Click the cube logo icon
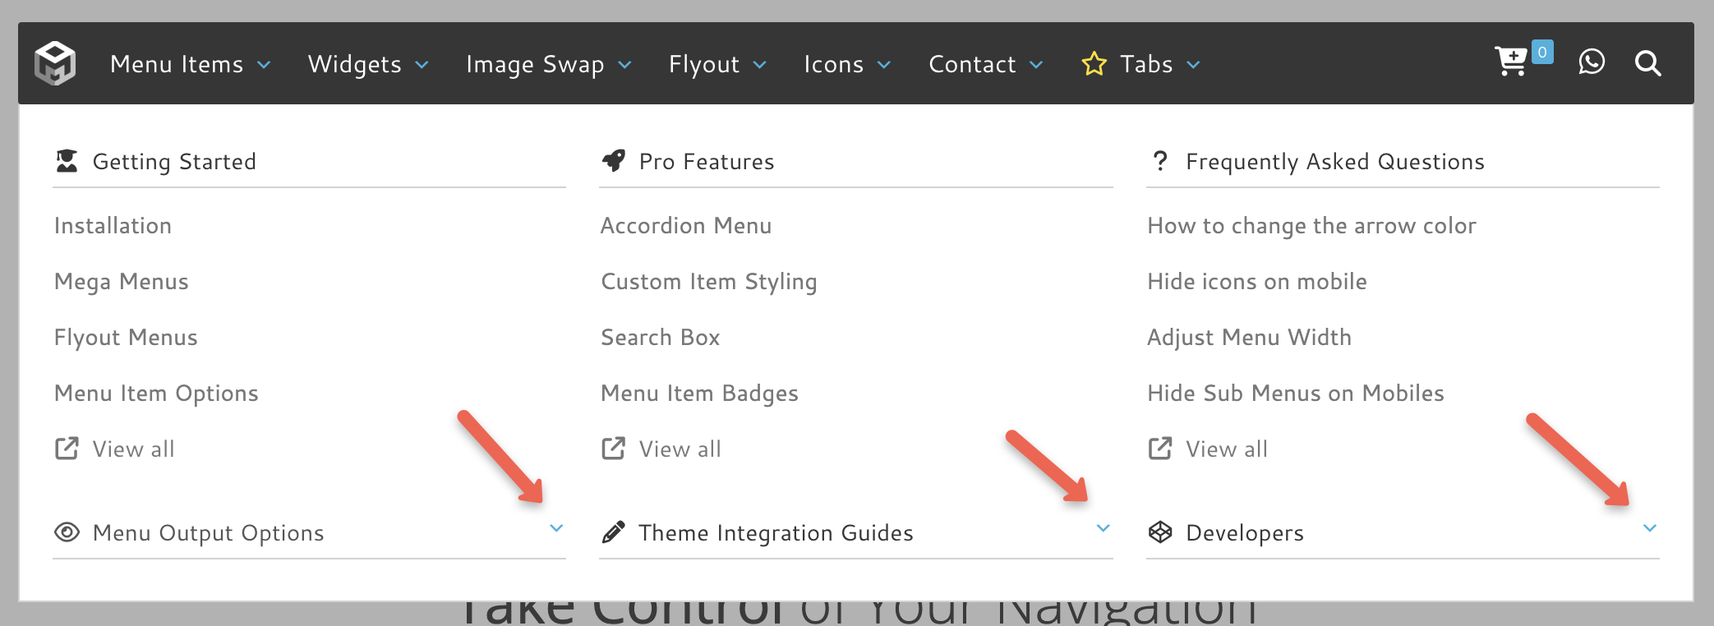 pos(55,63)
